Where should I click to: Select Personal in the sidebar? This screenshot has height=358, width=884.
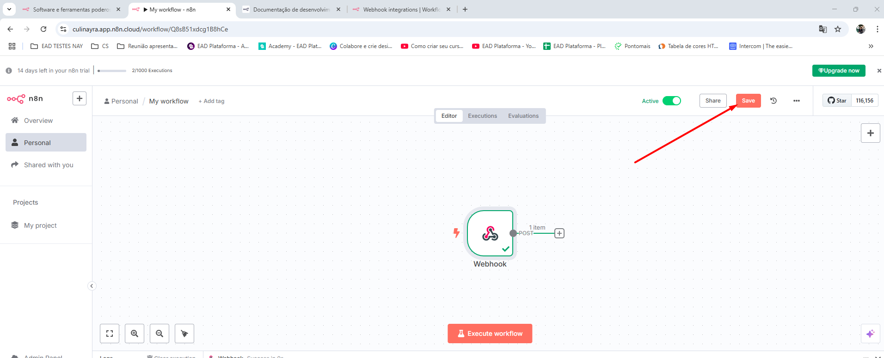[46, 142]
